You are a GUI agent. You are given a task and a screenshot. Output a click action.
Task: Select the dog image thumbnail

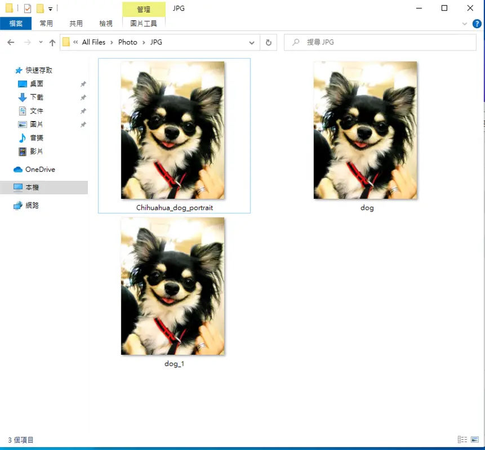click(x=365, y=130)
